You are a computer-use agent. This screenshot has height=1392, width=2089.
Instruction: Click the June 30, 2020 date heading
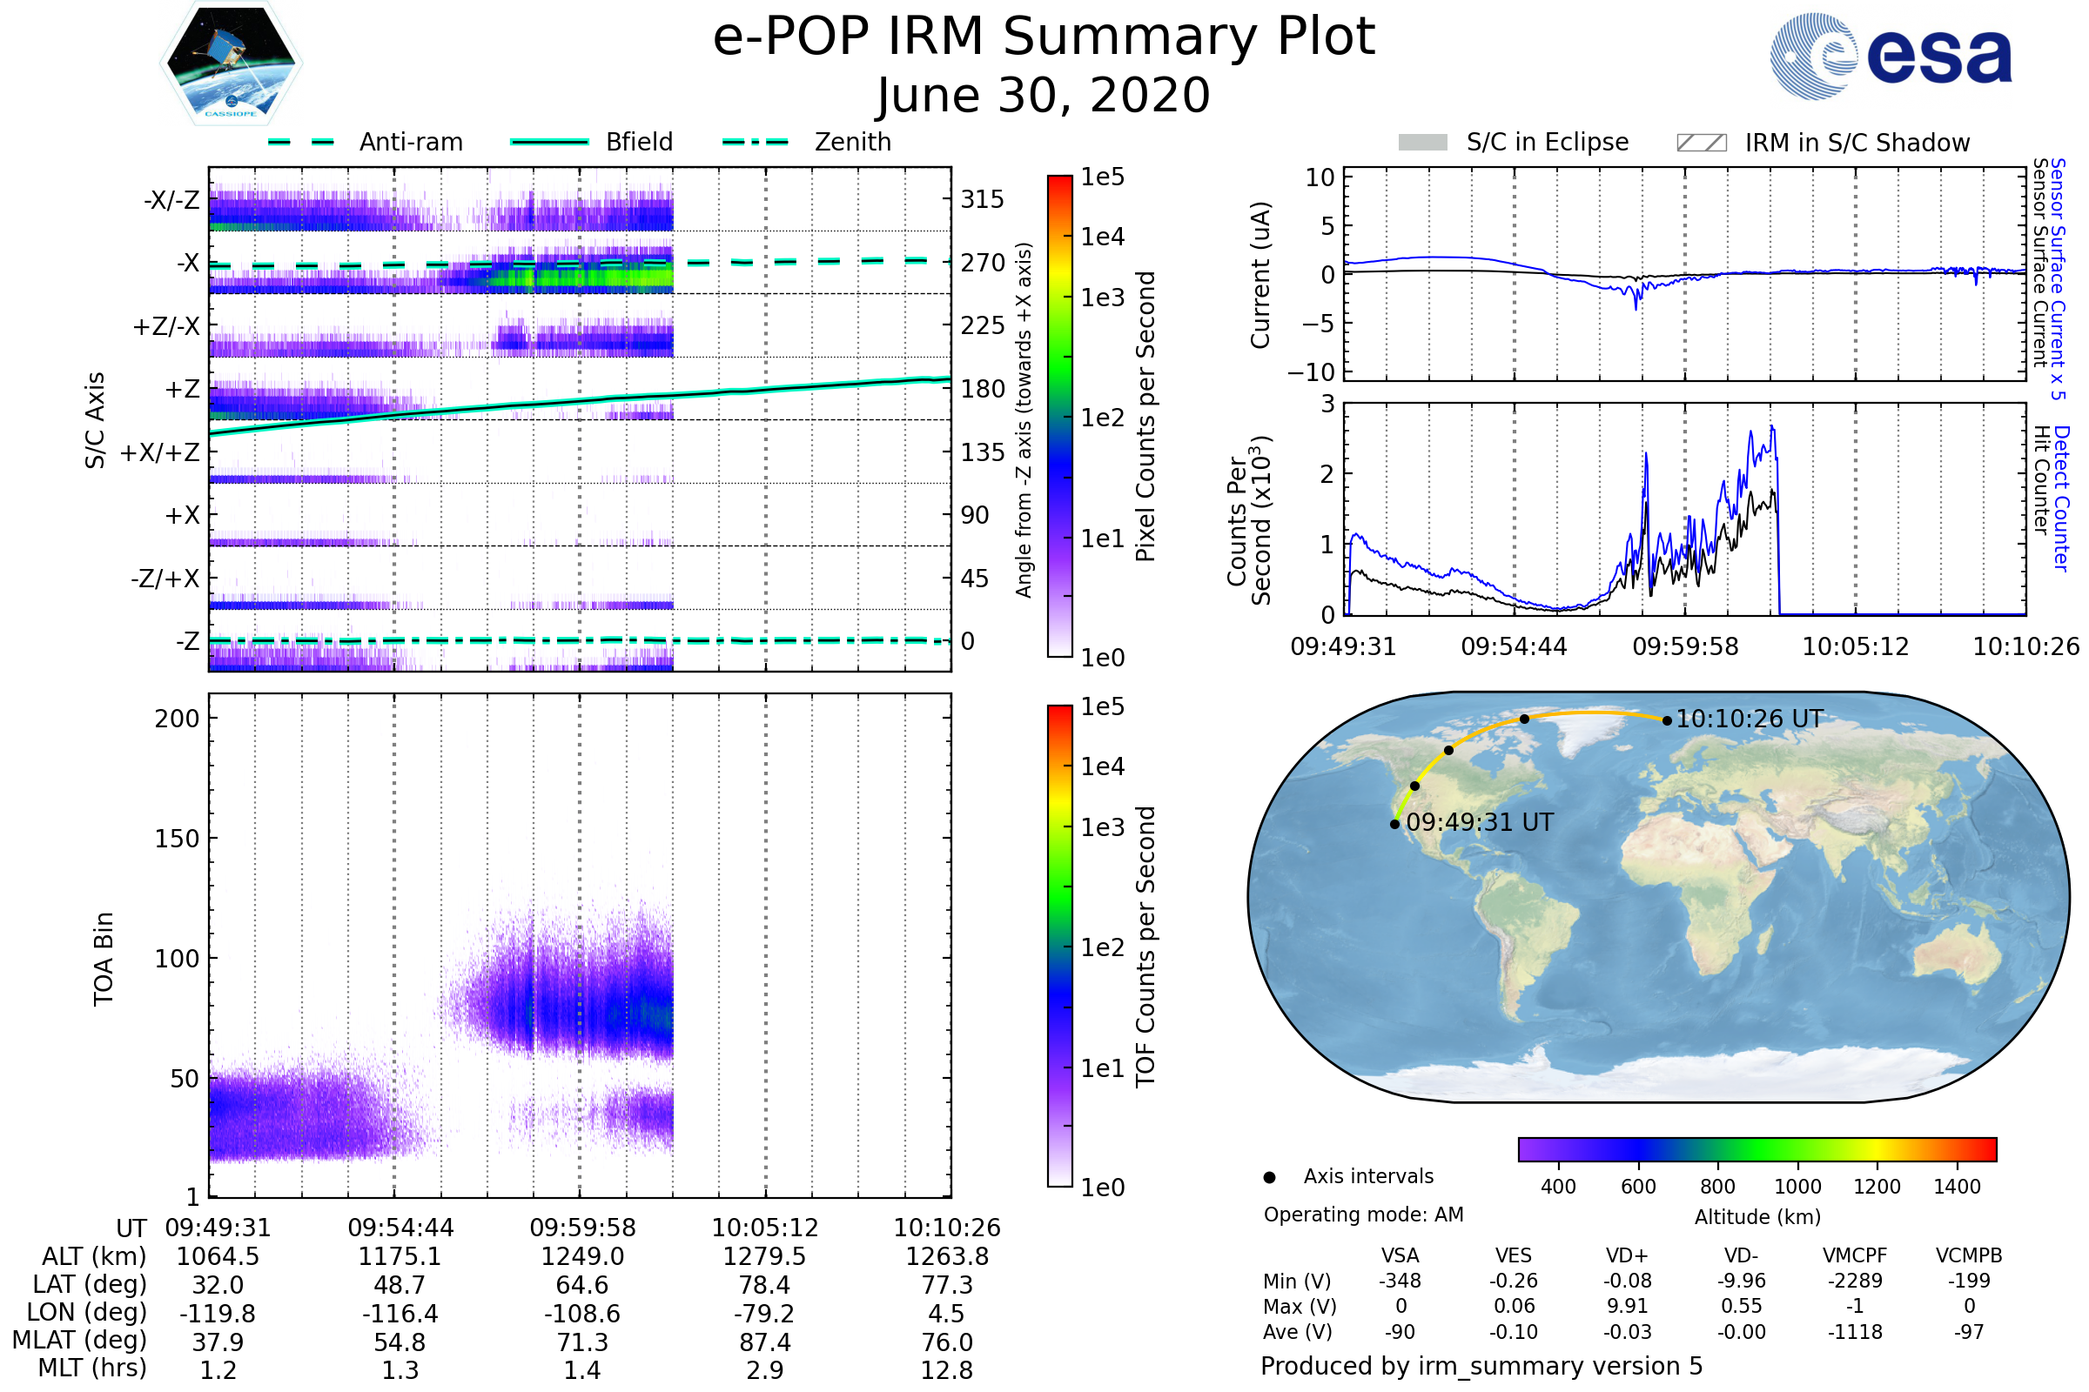[x=1044, y=95]
